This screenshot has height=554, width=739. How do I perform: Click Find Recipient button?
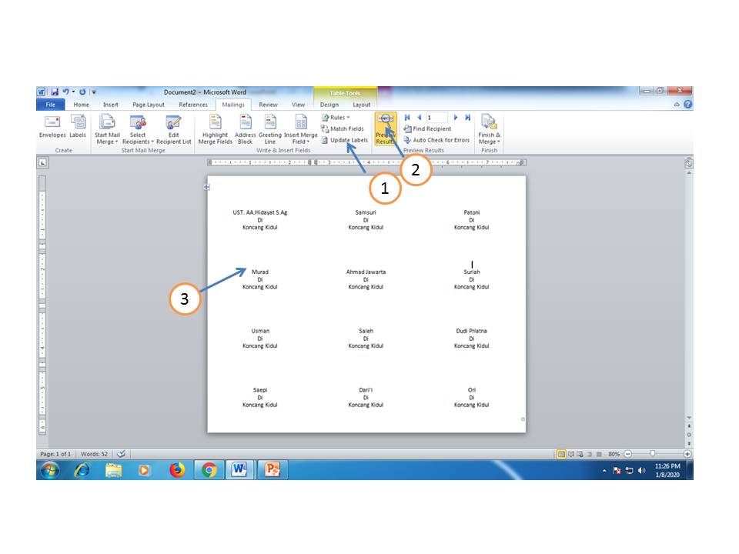pyautogui.click(x=427, y=128)
